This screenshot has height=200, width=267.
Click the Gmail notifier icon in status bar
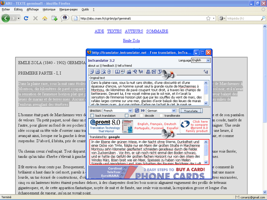point(237,197)
